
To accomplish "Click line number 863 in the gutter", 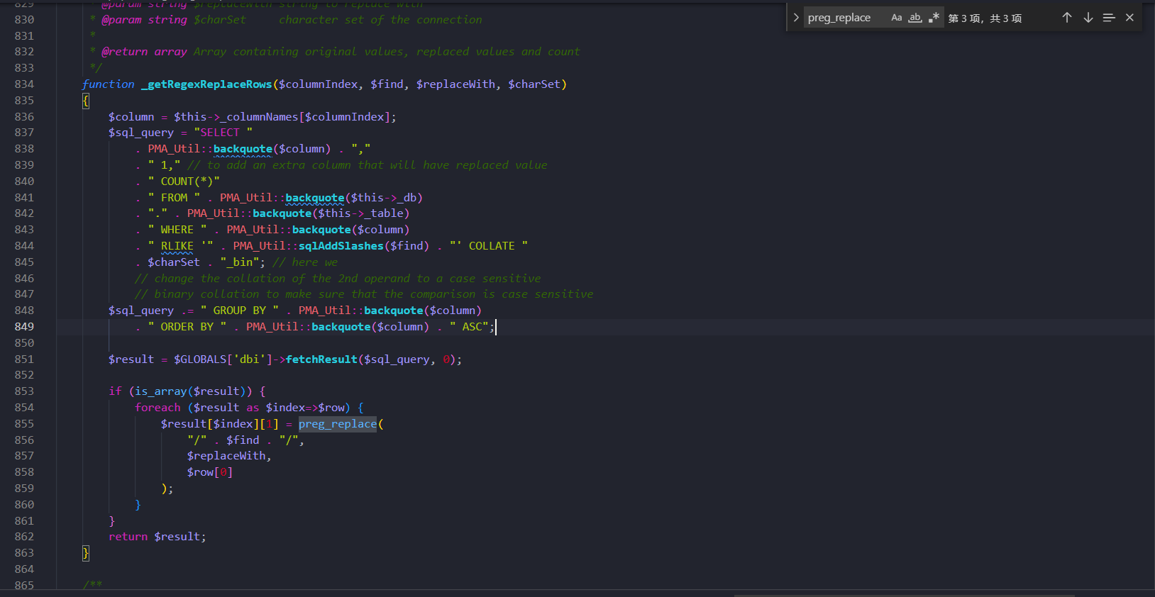I will pyautogui.click(x=24, y=553).
